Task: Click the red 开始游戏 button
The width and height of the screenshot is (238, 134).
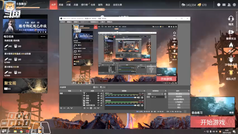Action: (x=212, y=122)
